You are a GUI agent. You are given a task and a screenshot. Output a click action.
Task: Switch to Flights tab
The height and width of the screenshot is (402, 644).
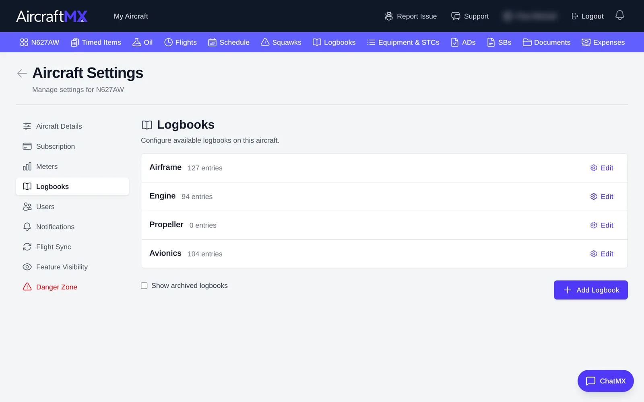[180, 42]
